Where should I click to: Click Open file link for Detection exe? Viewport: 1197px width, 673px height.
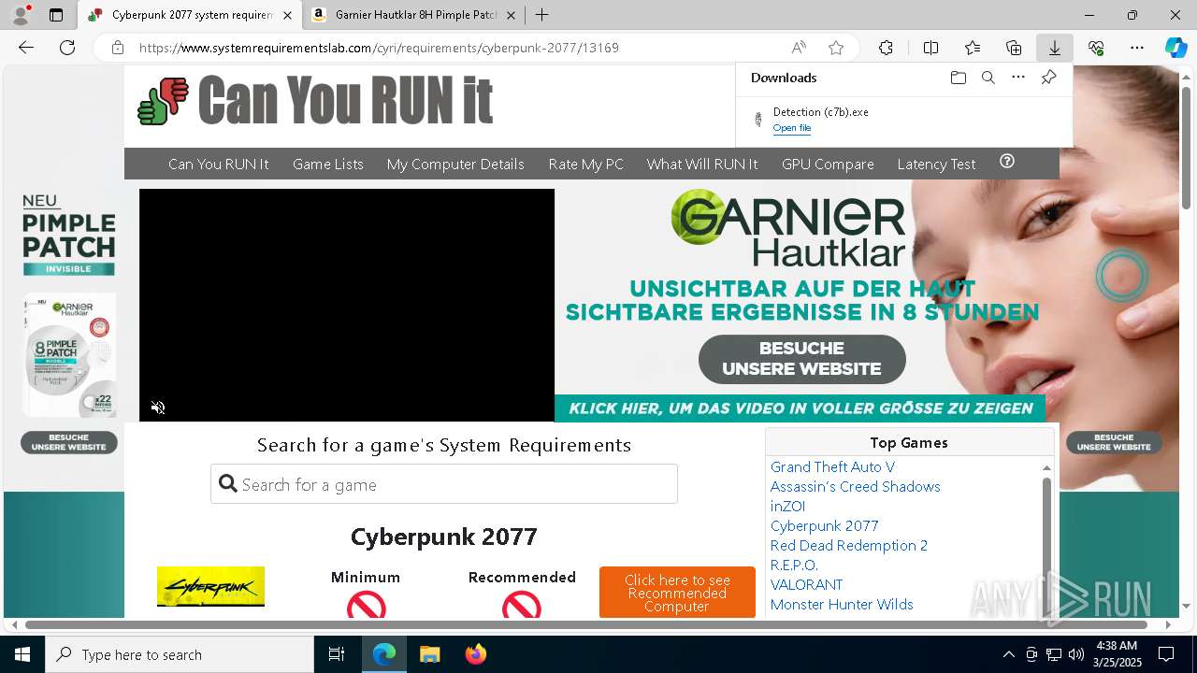coord(791,128)
